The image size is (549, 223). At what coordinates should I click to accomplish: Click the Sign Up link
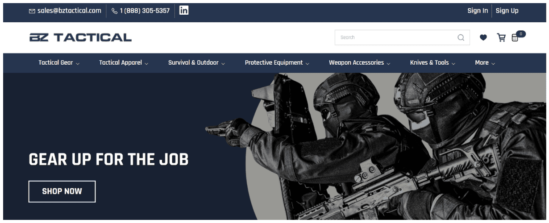click(507, 11)
